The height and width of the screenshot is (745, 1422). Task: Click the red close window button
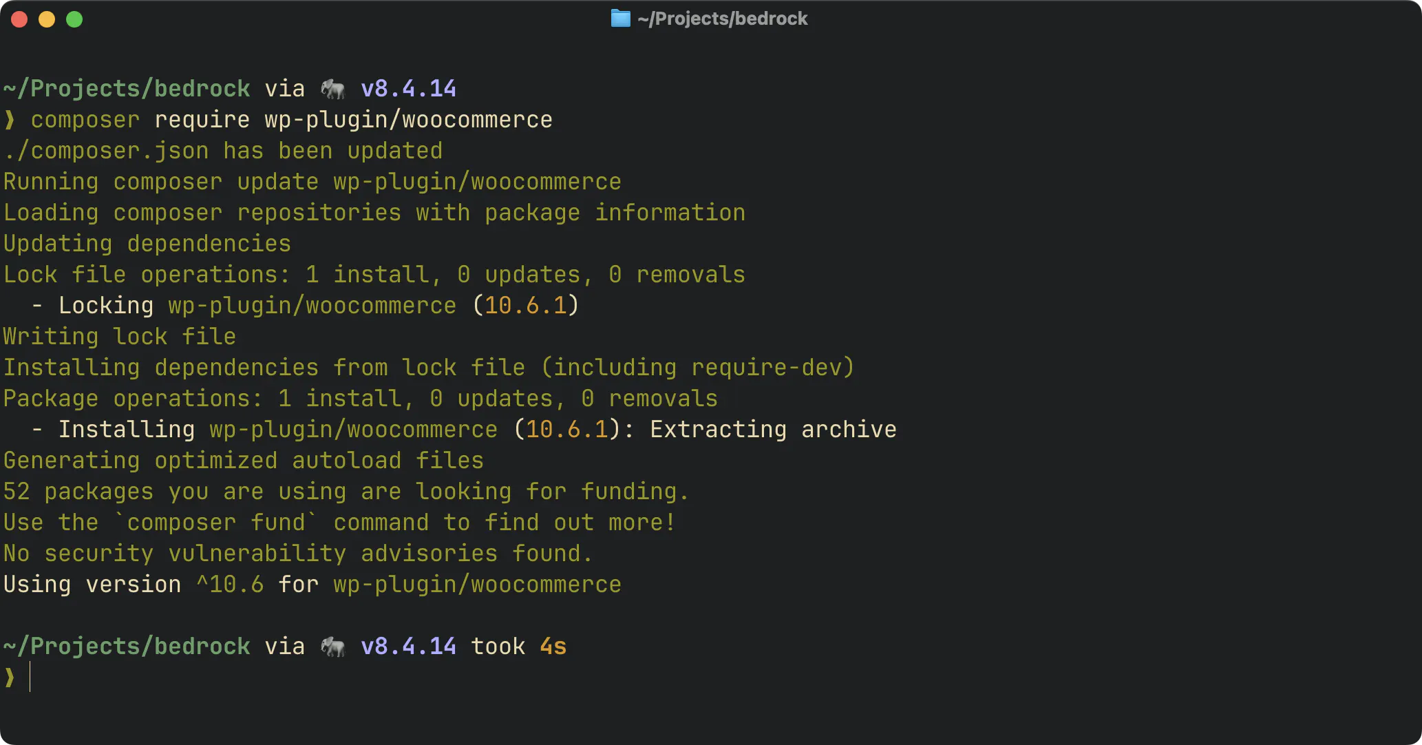click(x=19, y=19)
